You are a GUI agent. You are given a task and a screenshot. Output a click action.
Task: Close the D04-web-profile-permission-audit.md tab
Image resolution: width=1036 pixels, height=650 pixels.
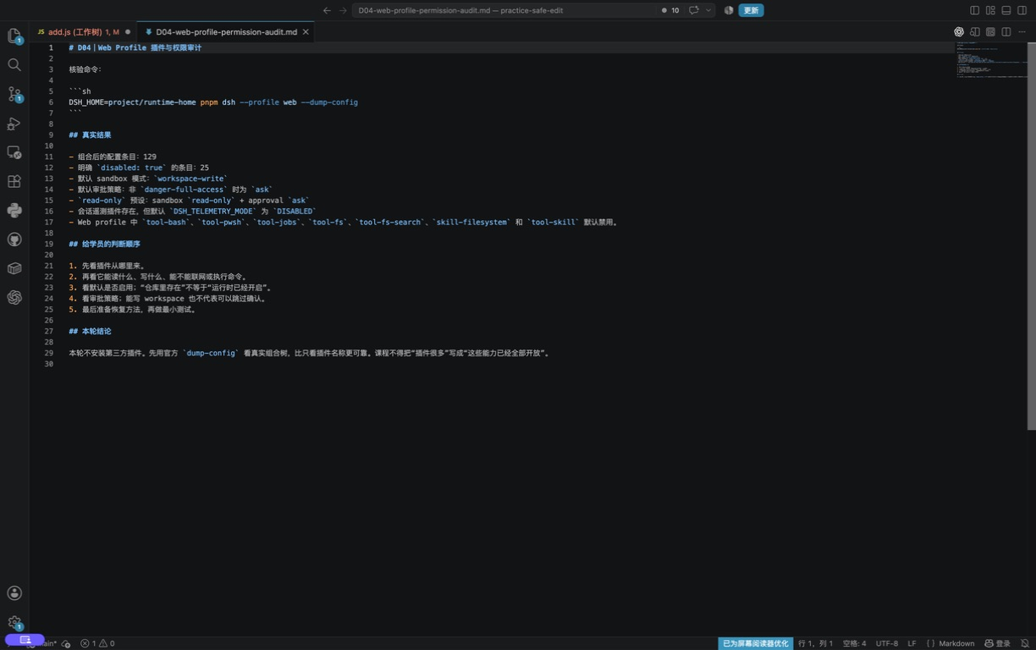(x=306, y=32)
